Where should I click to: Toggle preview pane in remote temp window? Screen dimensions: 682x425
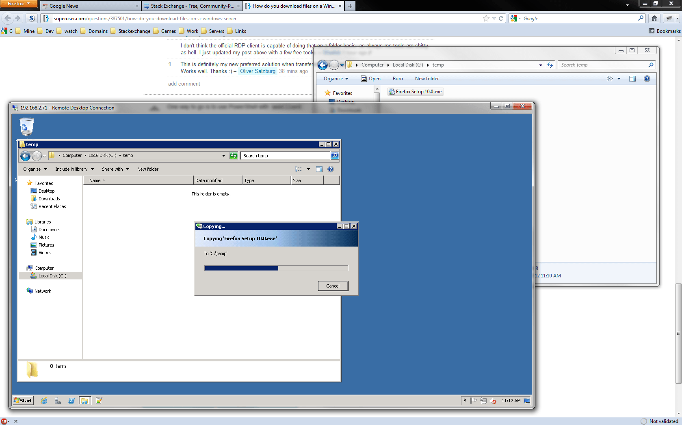319,169
